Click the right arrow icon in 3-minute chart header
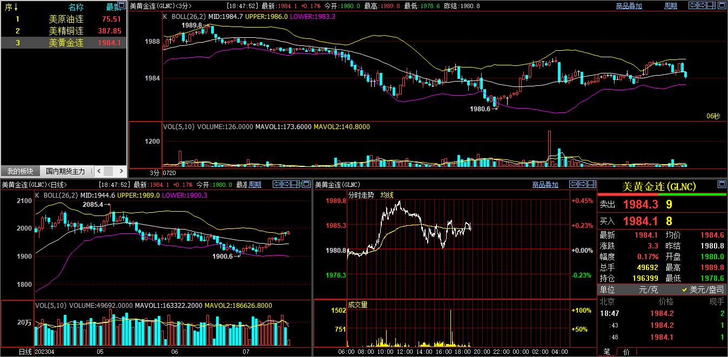 [x=703, y=5]
